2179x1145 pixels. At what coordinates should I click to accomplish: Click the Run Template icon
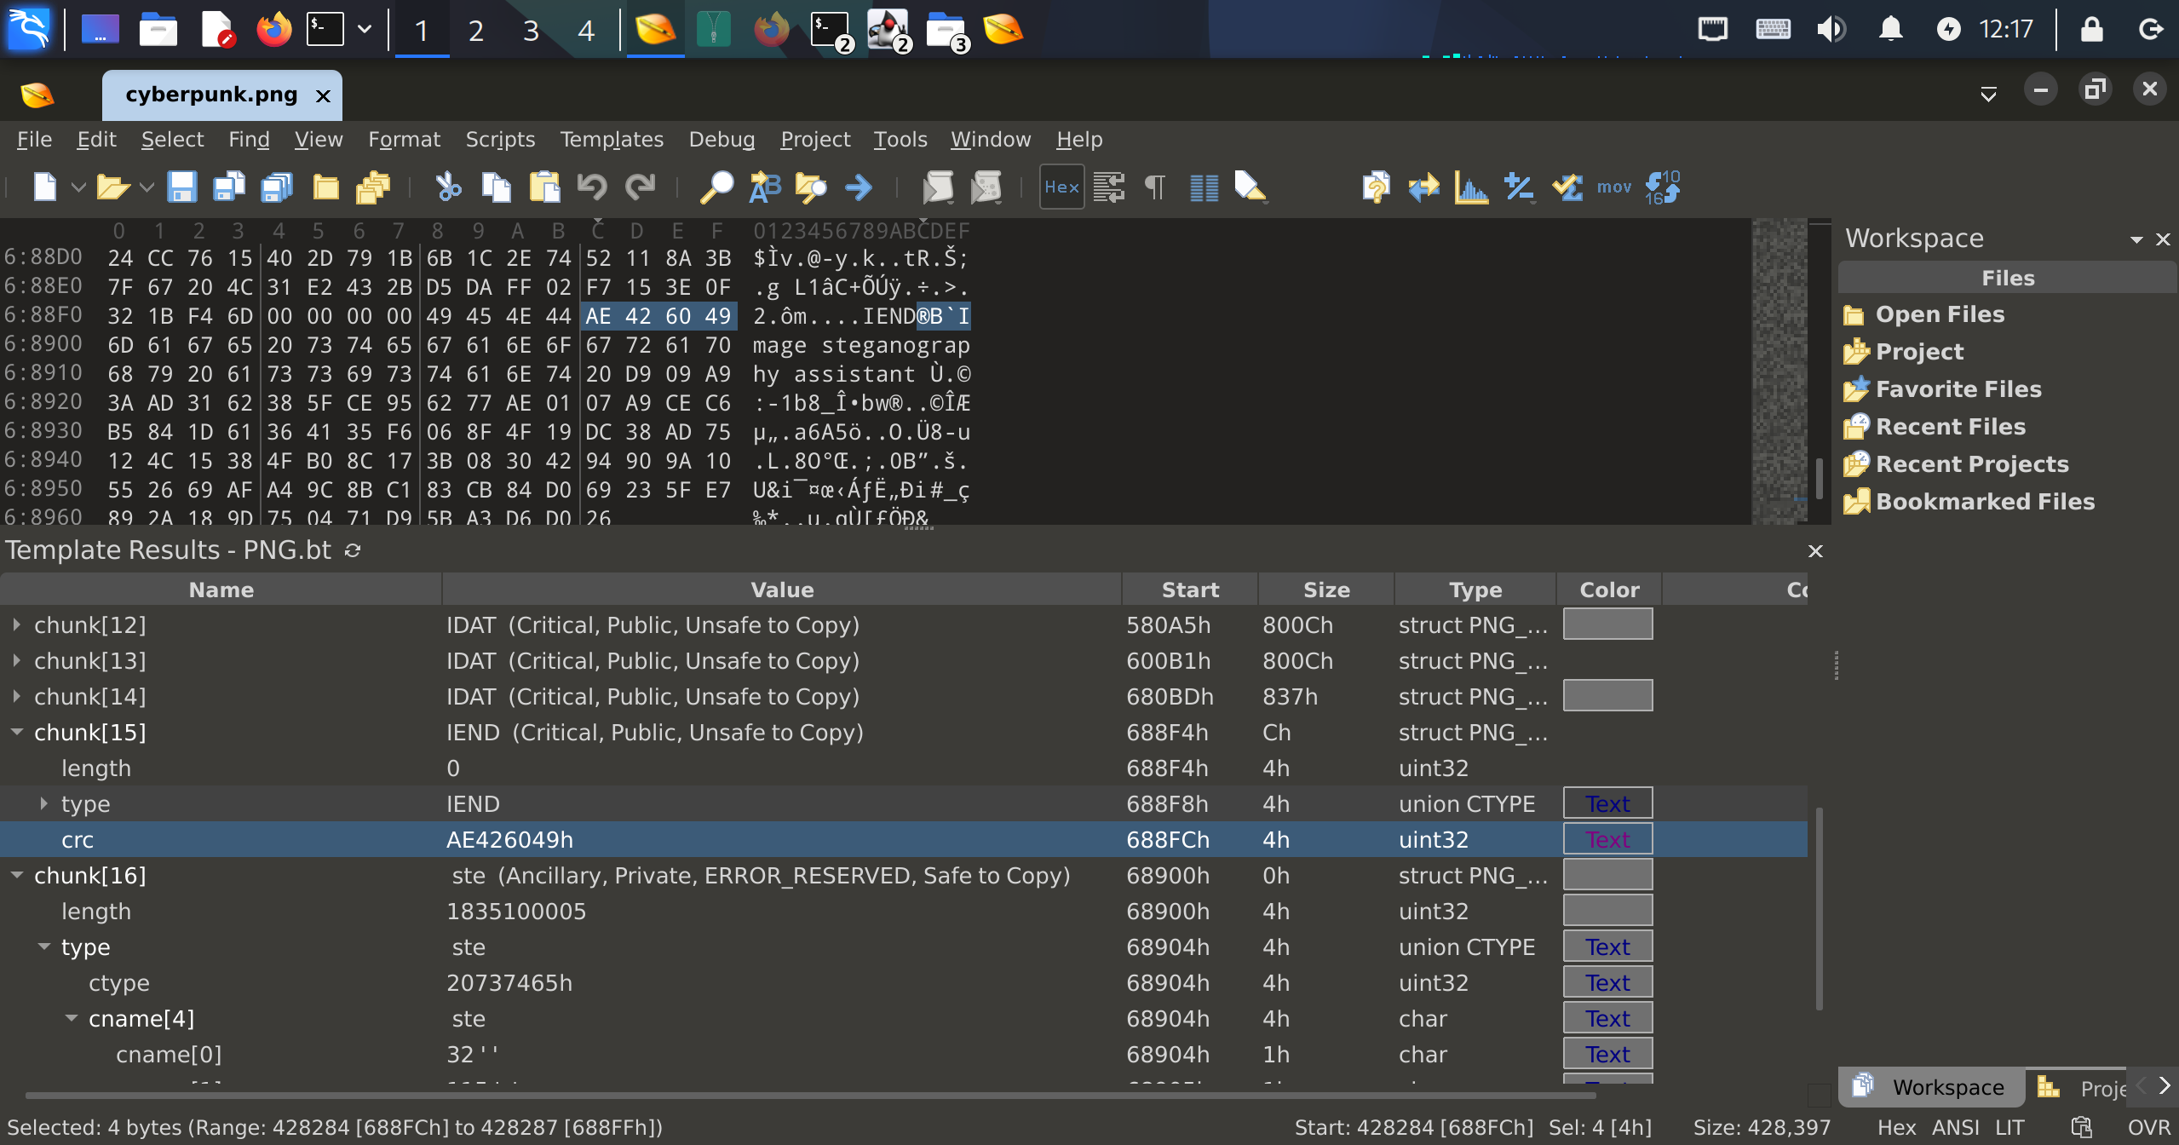(986, 187)
